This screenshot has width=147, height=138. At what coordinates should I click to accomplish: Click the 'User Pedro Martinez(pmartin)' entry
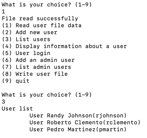click(78, 130)
